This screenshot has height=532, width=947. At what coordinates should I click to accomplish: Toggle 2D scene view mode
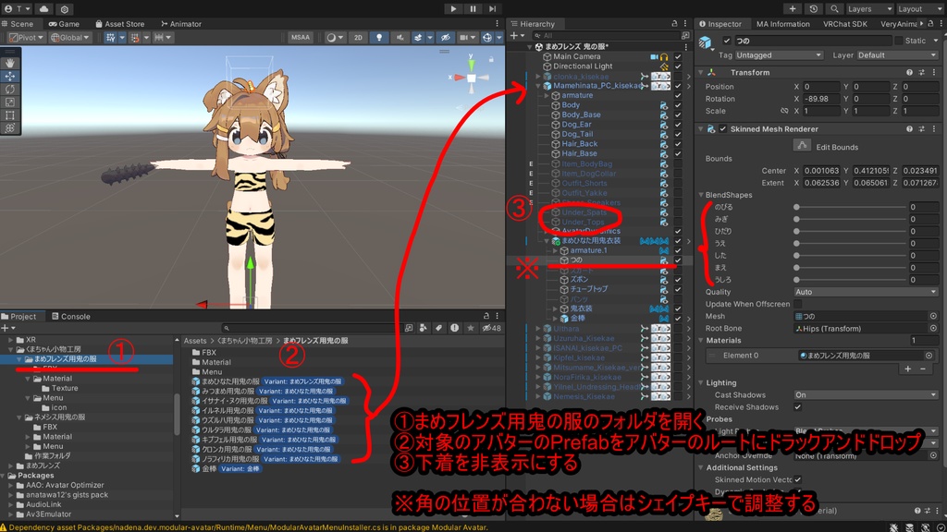point(358,37)
